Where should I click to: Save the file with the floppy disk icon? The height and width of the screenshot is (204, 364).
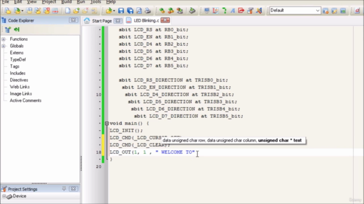121,11
